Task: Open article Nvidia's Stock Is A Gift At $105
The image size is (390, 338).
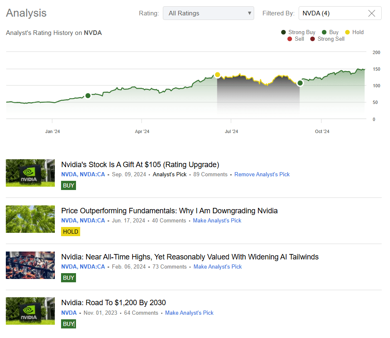Action: point(140,165)
